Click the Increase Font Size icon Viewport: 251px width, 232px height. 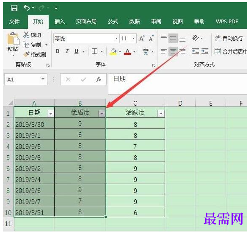(142, 38)
